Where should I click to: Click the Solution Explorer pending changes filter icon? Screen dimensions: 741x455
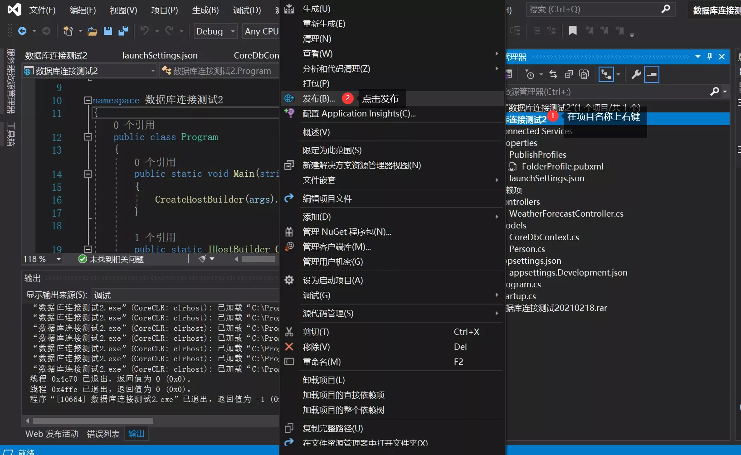point(530,74)
